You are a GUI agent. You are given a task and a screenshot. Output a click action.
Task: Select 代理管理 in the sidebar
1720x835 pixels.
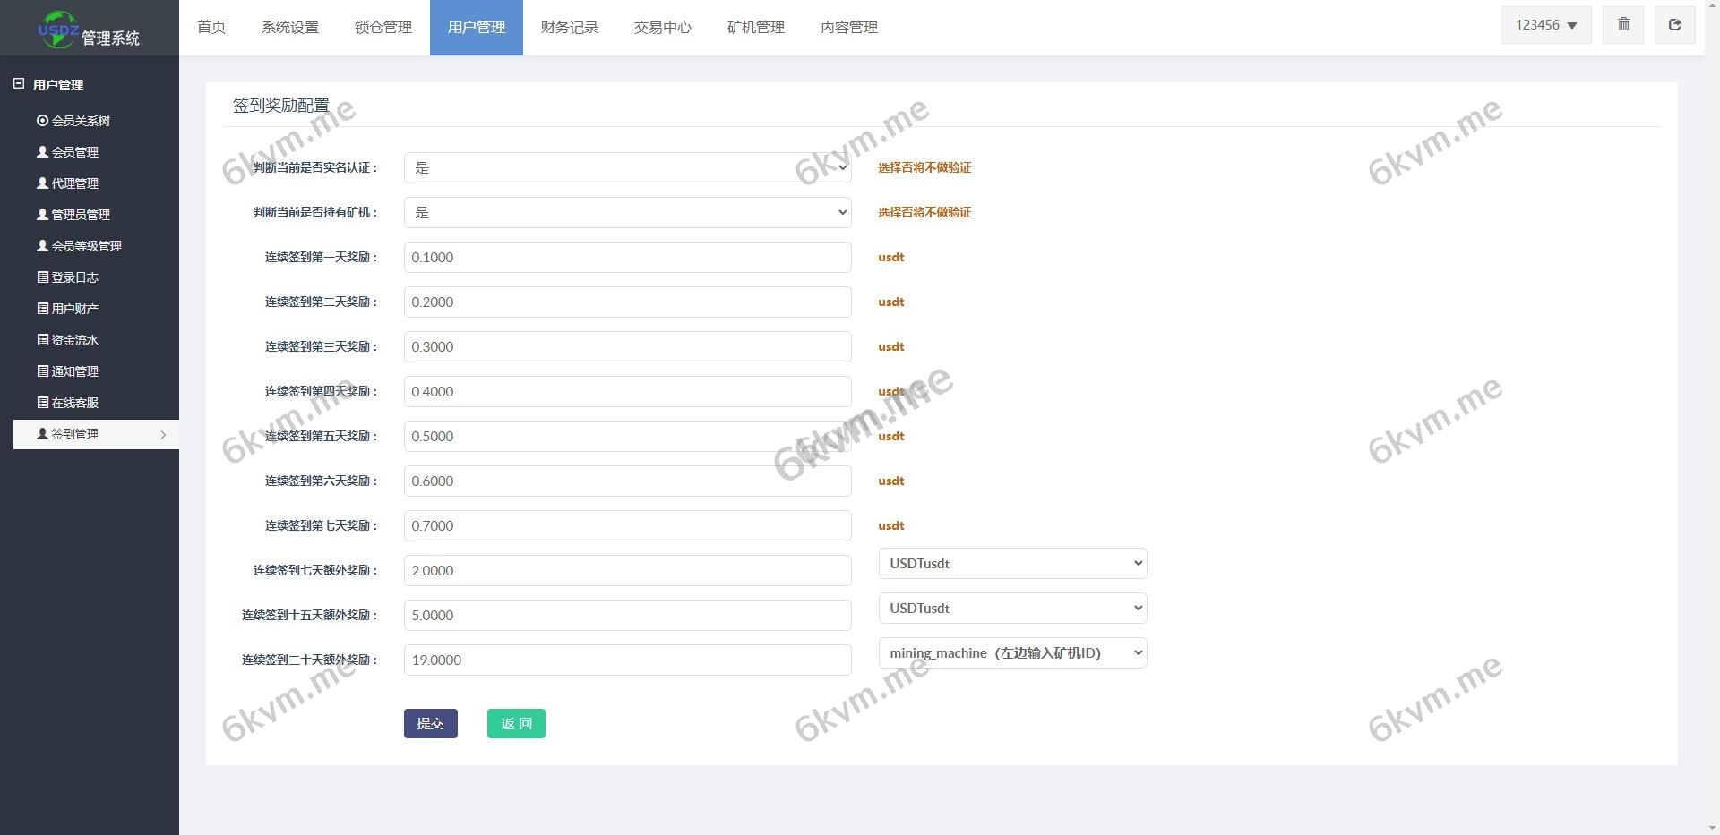73,183
